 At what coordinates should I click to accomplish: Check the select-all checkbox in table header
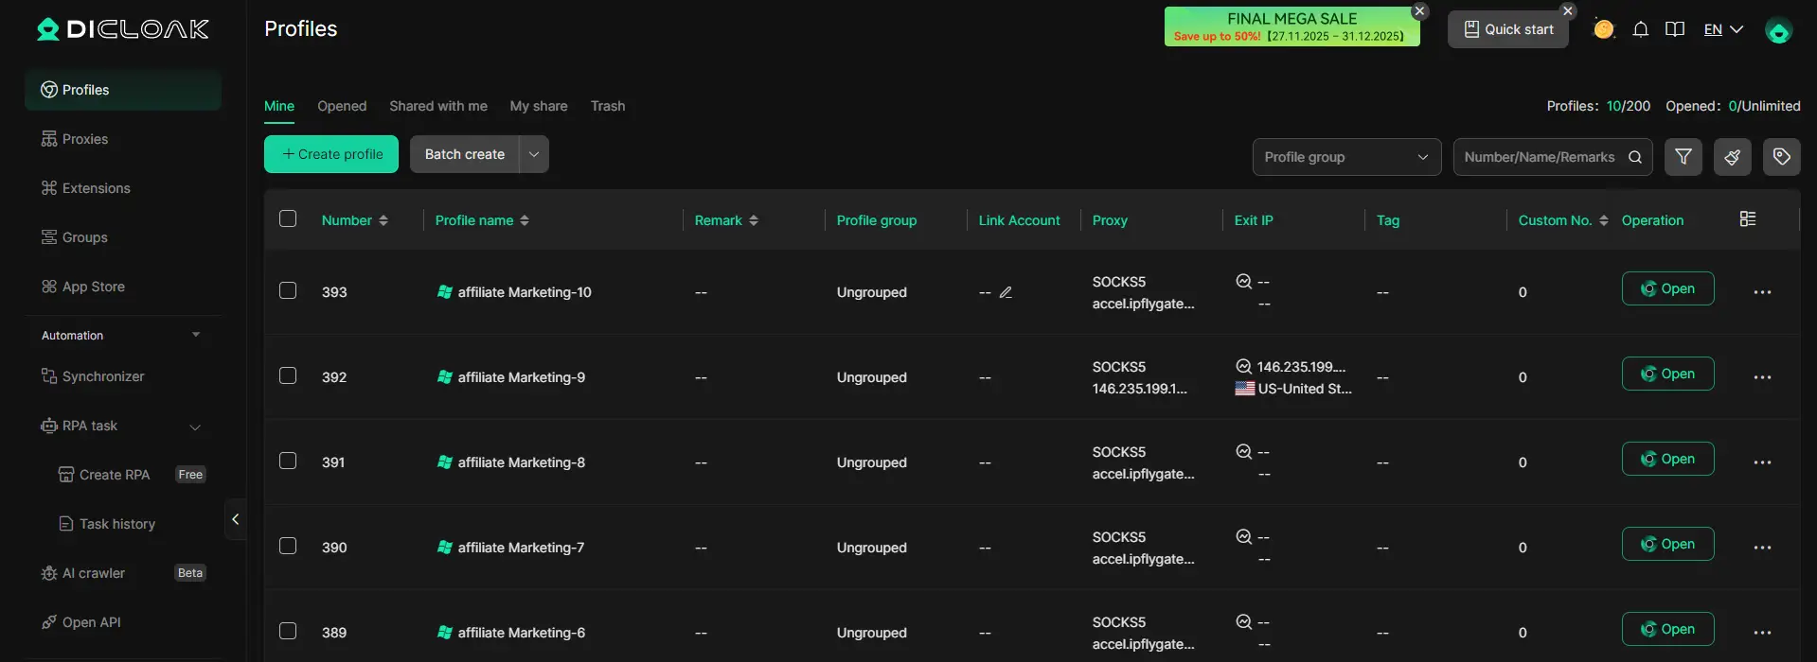[288, 219]
